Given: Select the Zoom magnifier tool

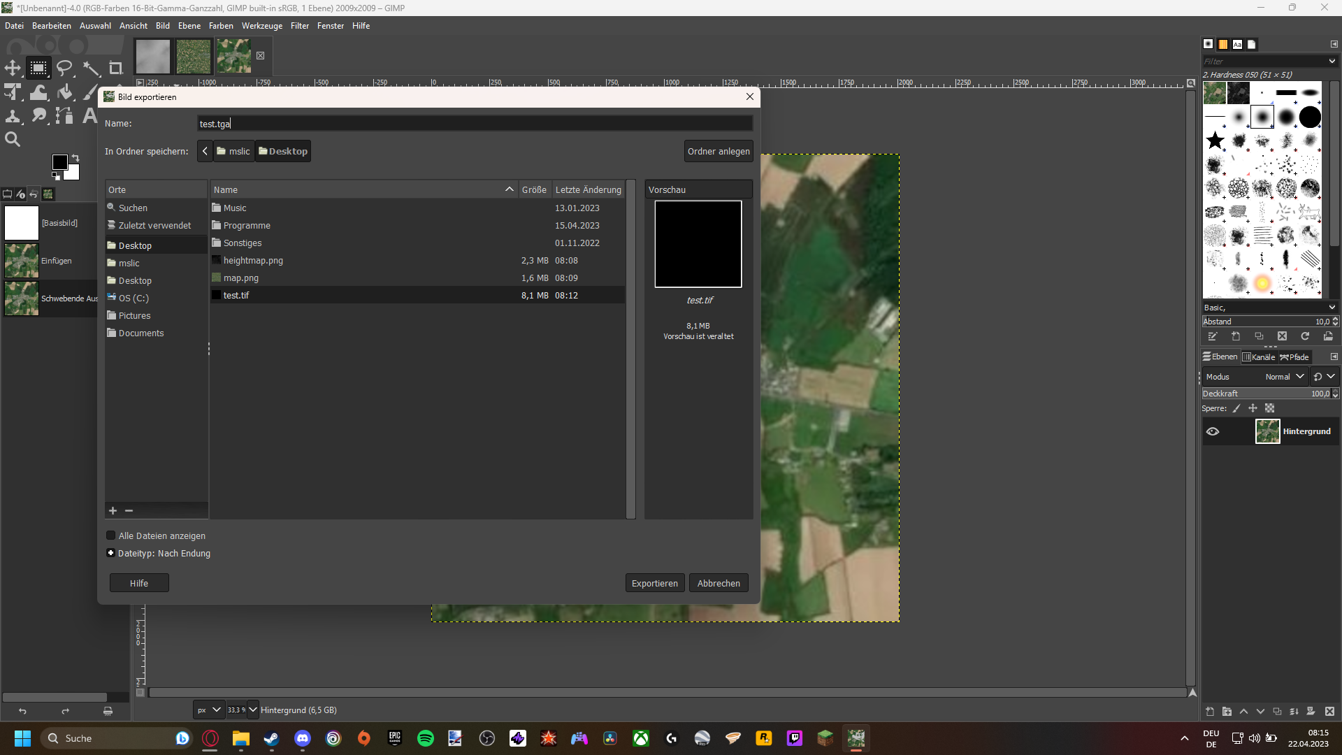Looking at the screenshot, I should [x=13, y=139].
